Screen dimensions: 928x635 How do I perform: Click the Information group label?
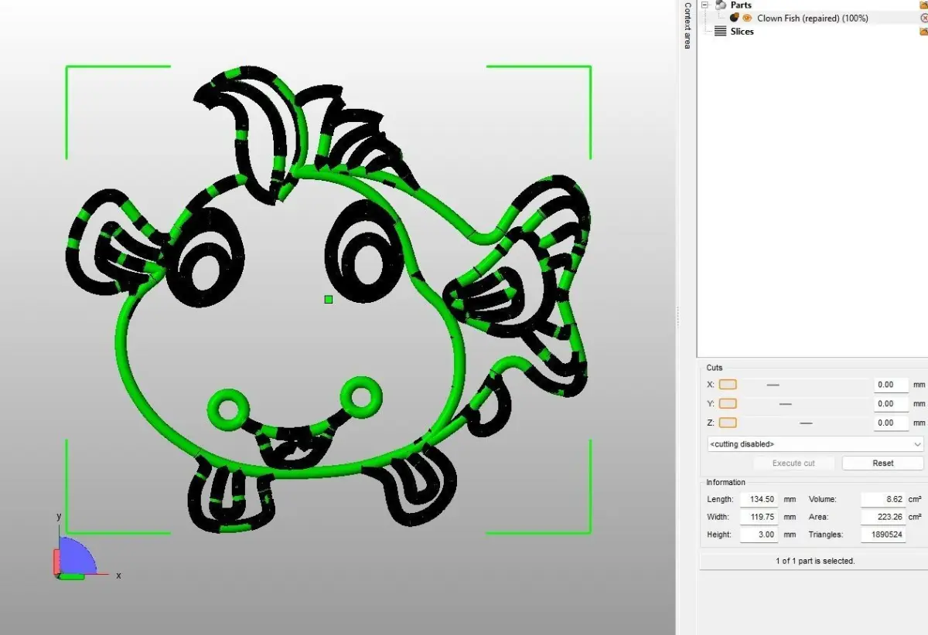tap(725, 483)
